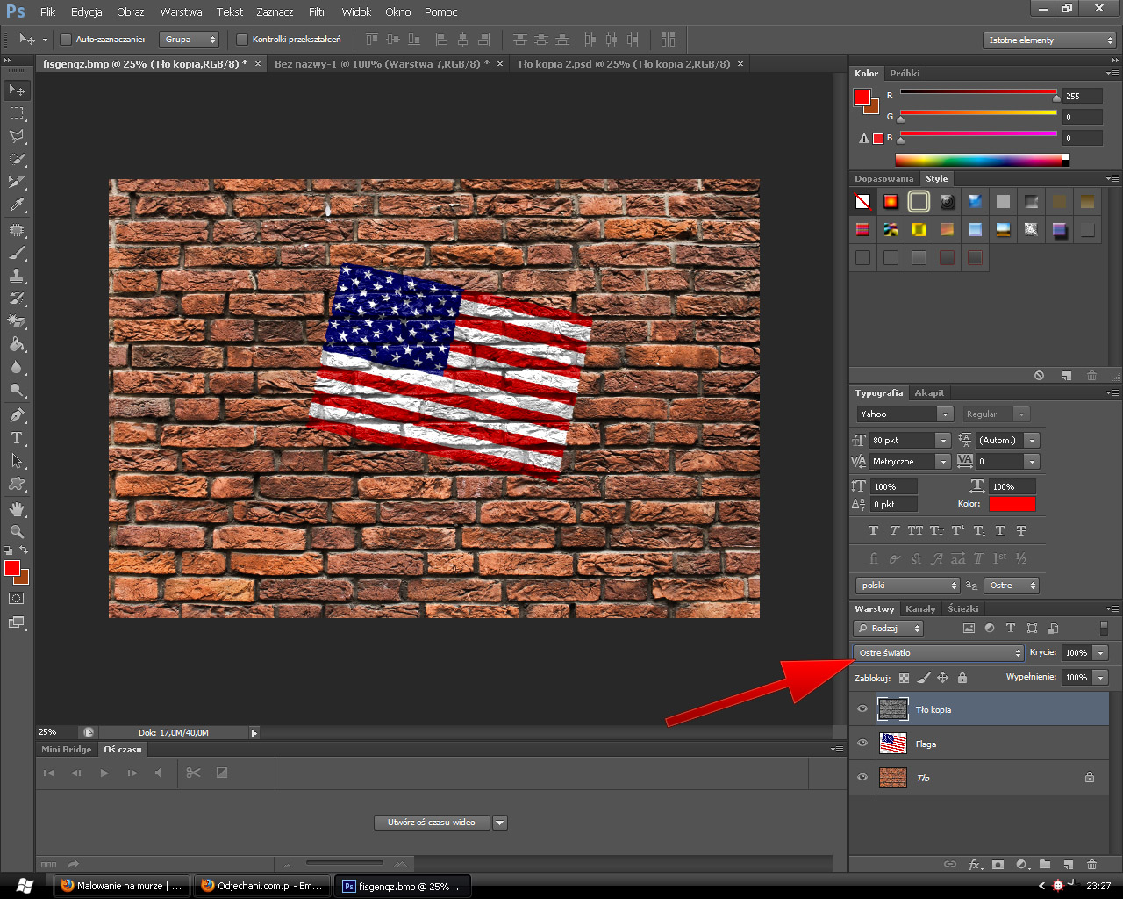Add a layer mask to layer
Viewport: 1123px width, 899px height.
(x=998, y=865)
